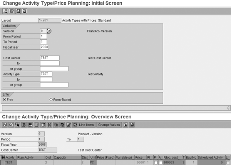The width and height of the screenshot is (231, 165).
Task: Click the Overview Cost Center field showing TEST
Action: pos(47,150)
